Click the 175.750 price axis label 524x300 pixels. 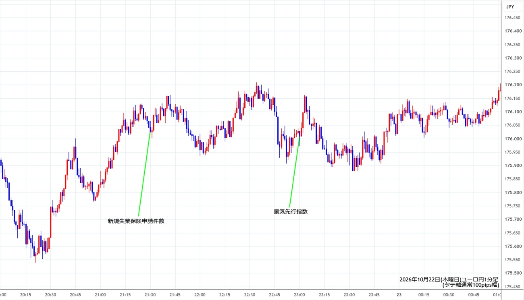pyautogui.click(x=512, y=206)
